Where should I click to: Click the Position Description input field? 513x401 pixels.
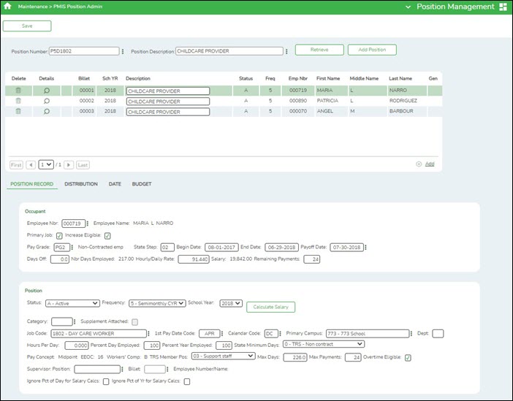(x=229, y=51)
